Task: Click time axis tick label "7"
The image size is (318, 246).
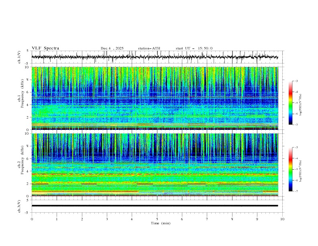Action: click(x=207, y=219)
